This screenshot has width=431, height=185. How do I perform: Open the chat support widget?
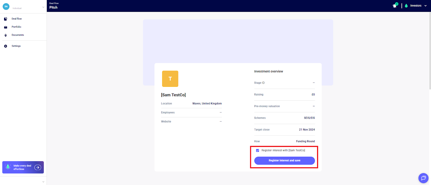423,178
